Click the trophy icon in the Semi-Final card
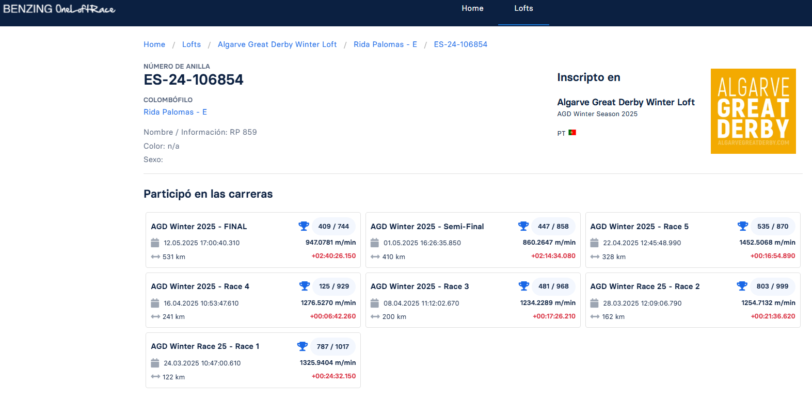Screen dimensions: 812x400 (523, 226)
